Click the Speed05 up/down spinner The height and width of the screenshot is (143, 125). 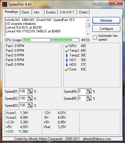tap(89, 98)
